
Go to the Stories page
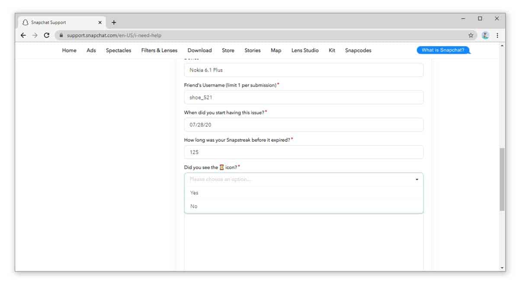click(253, 51)
